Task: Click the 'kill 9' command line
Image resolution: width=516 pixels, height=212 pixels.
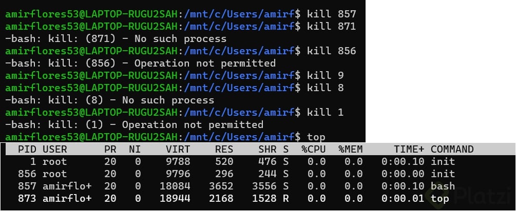Action: click(175, 76)
